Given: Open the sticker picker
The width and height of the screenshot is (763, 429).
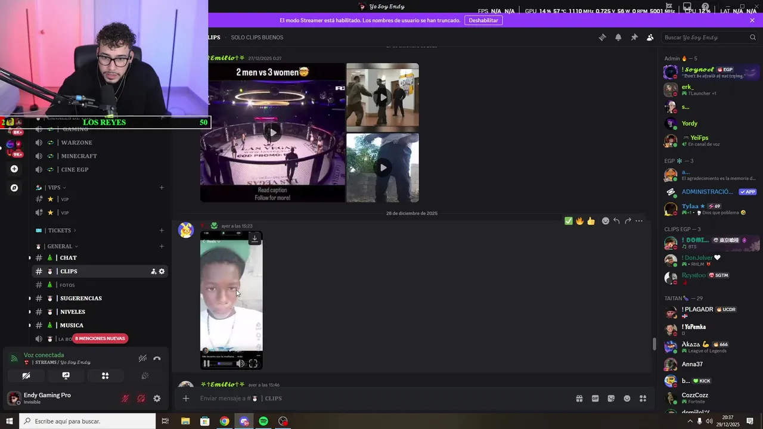Looking at the screenshot, I should (x=611, y=398).
